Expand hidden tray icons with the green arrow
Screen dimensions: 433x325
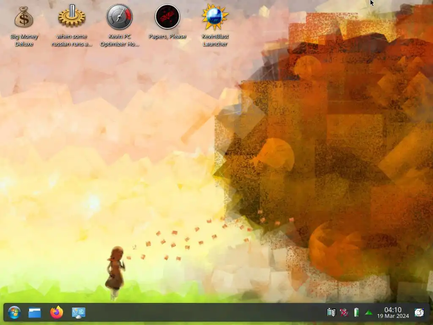coord(369,313)
